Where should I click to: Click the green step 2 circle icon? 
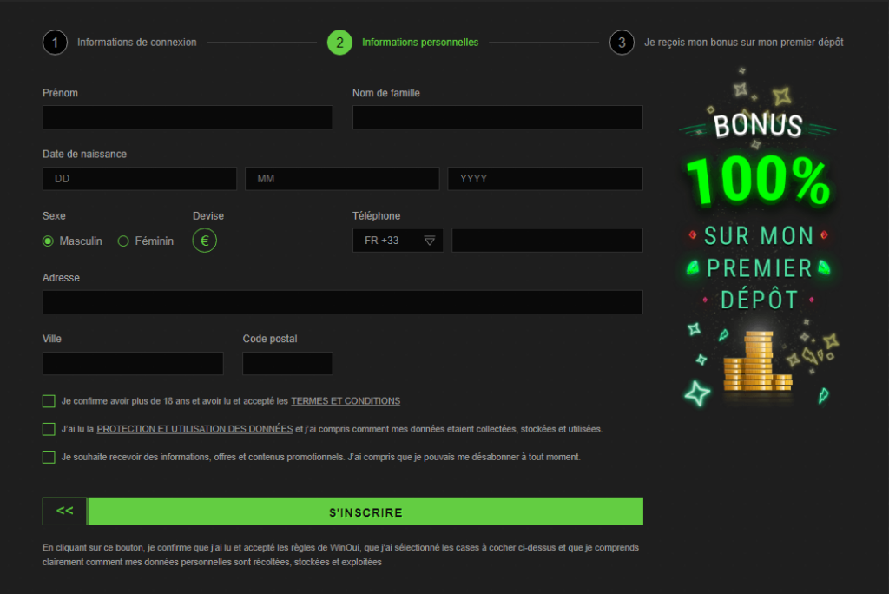[339, 42]
